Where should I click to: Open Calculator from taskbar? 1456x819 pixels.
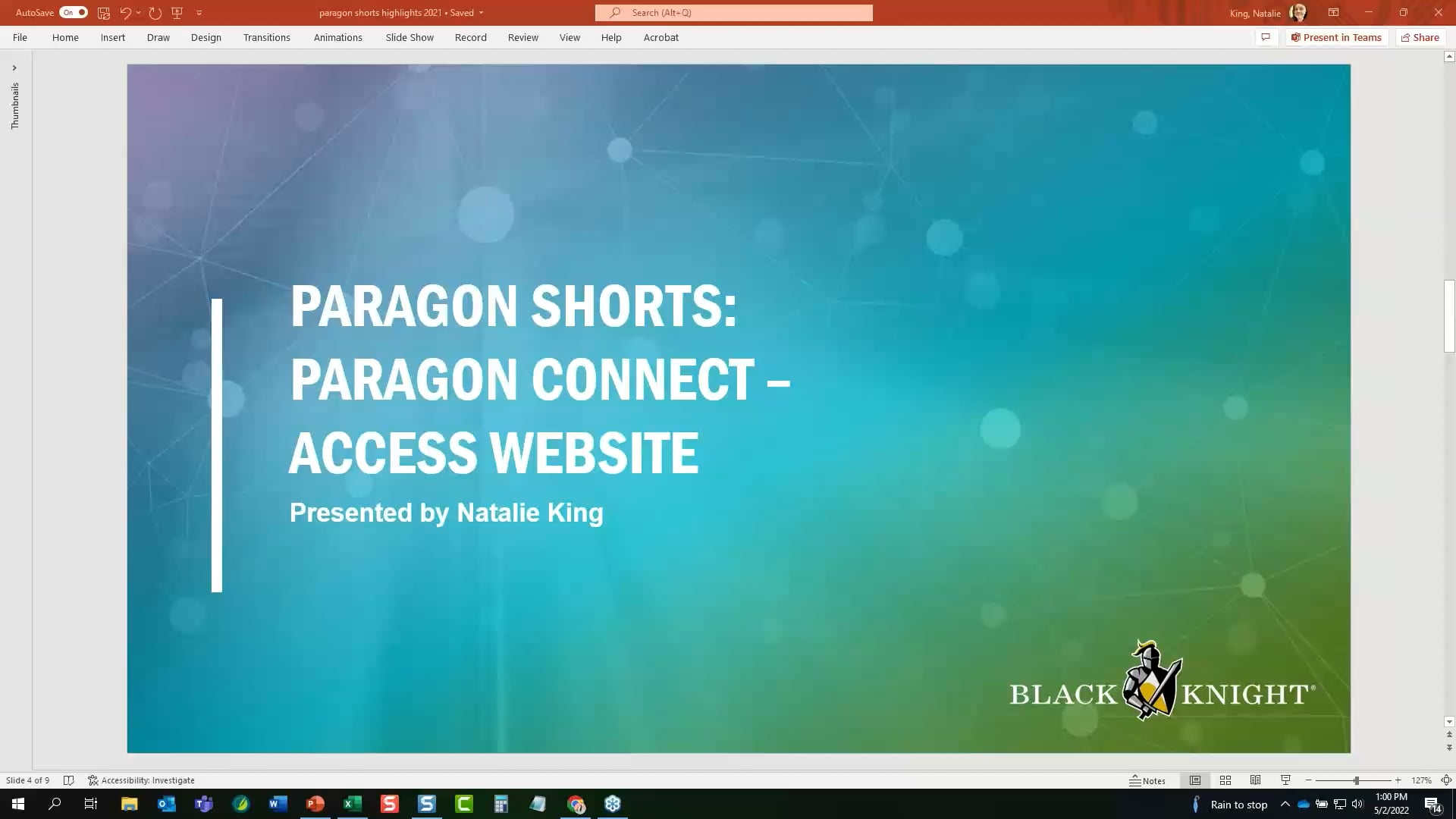point(501,804)
